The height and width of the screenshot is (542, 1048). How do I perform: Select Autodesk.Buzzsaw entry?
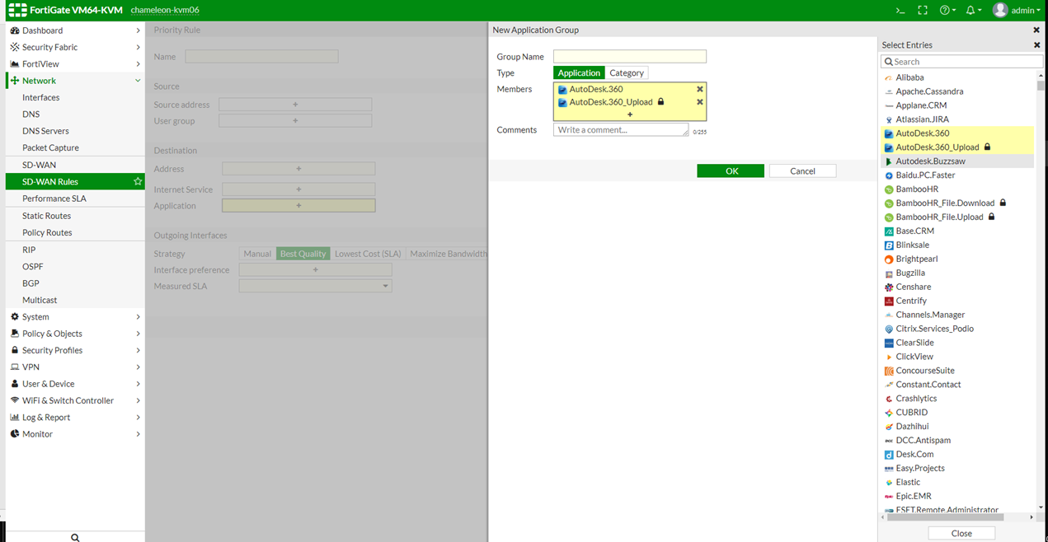tap(956, 161)
